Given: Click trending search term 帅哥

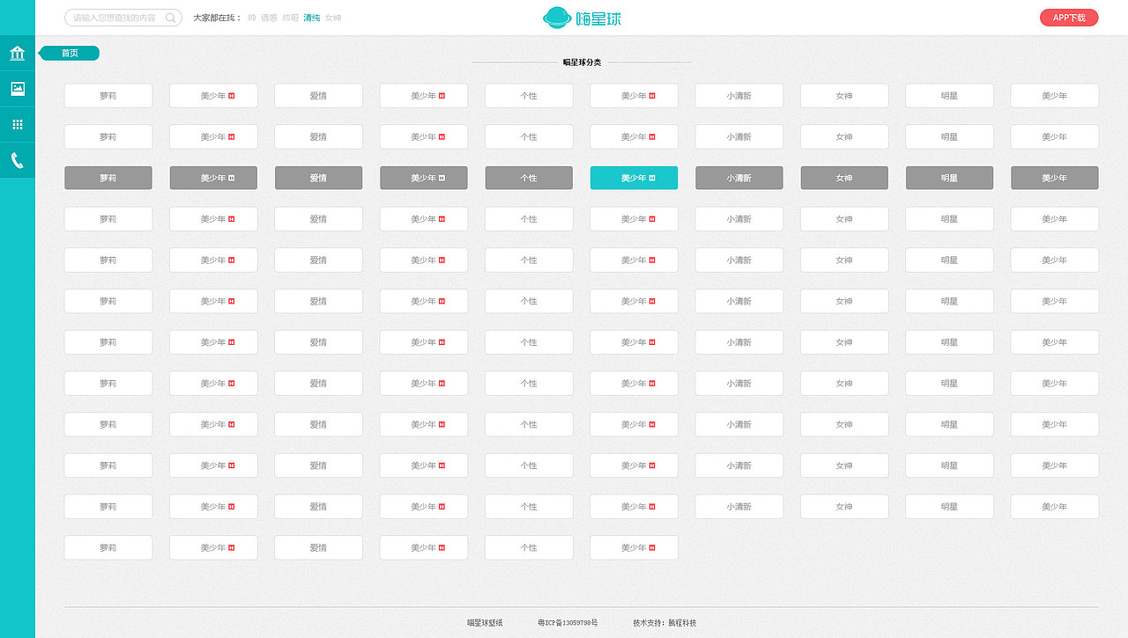Looking at the screenshot, I should [291, 18].
